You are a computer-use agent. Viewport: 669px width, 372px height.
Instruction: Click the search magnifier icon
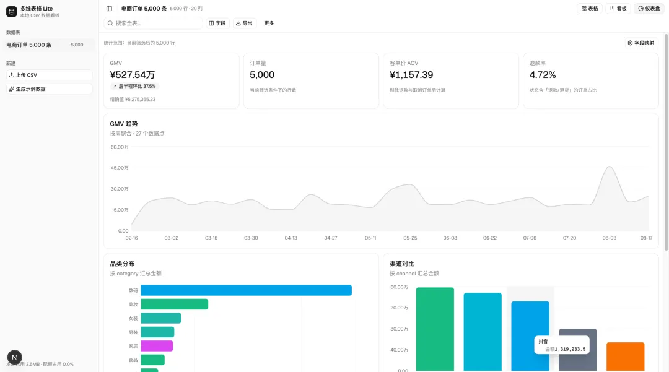110,24
